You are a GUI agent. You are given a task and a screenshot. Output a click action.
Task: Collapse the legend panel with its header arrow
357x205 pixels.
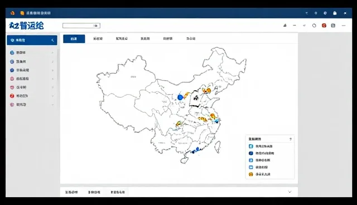(x=291, y=139)
